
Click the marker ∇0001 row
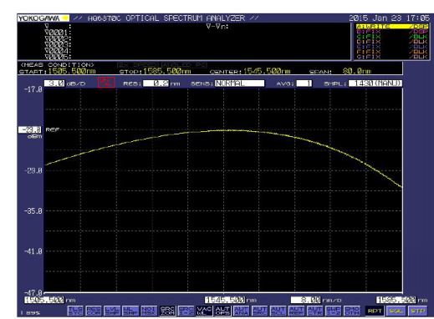58,33
